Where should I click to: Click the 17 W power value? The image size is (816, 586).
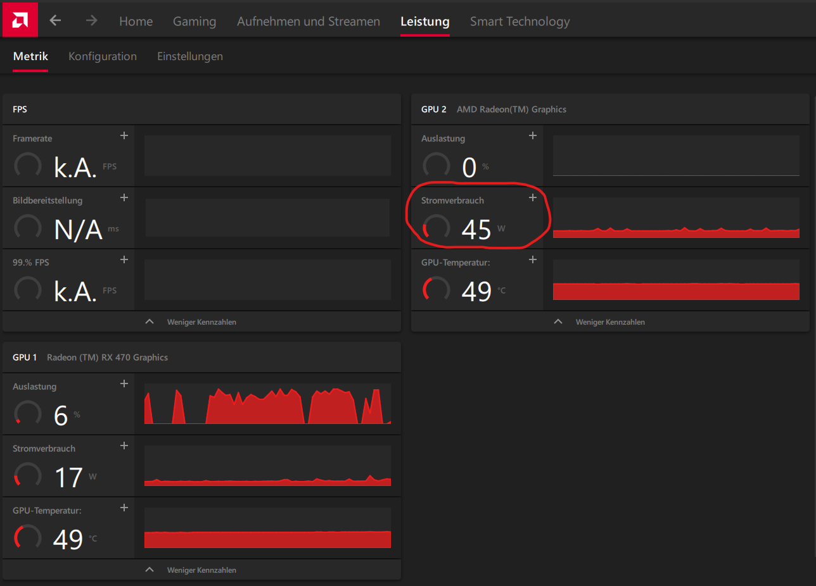coord(68,478)
